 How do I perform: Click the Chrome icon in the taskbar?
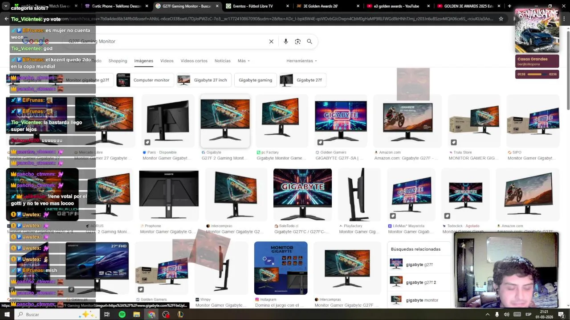point(151,314)
